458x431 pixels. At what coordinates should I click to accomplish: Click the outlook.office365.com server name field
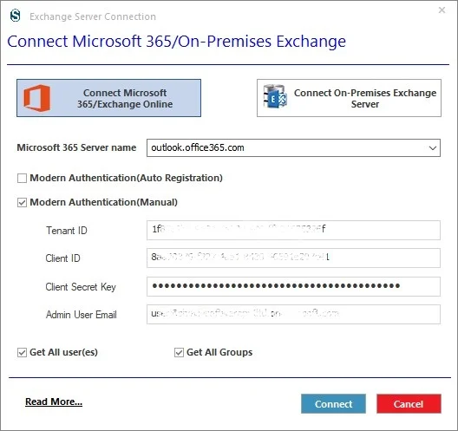(x=293, y=147)
